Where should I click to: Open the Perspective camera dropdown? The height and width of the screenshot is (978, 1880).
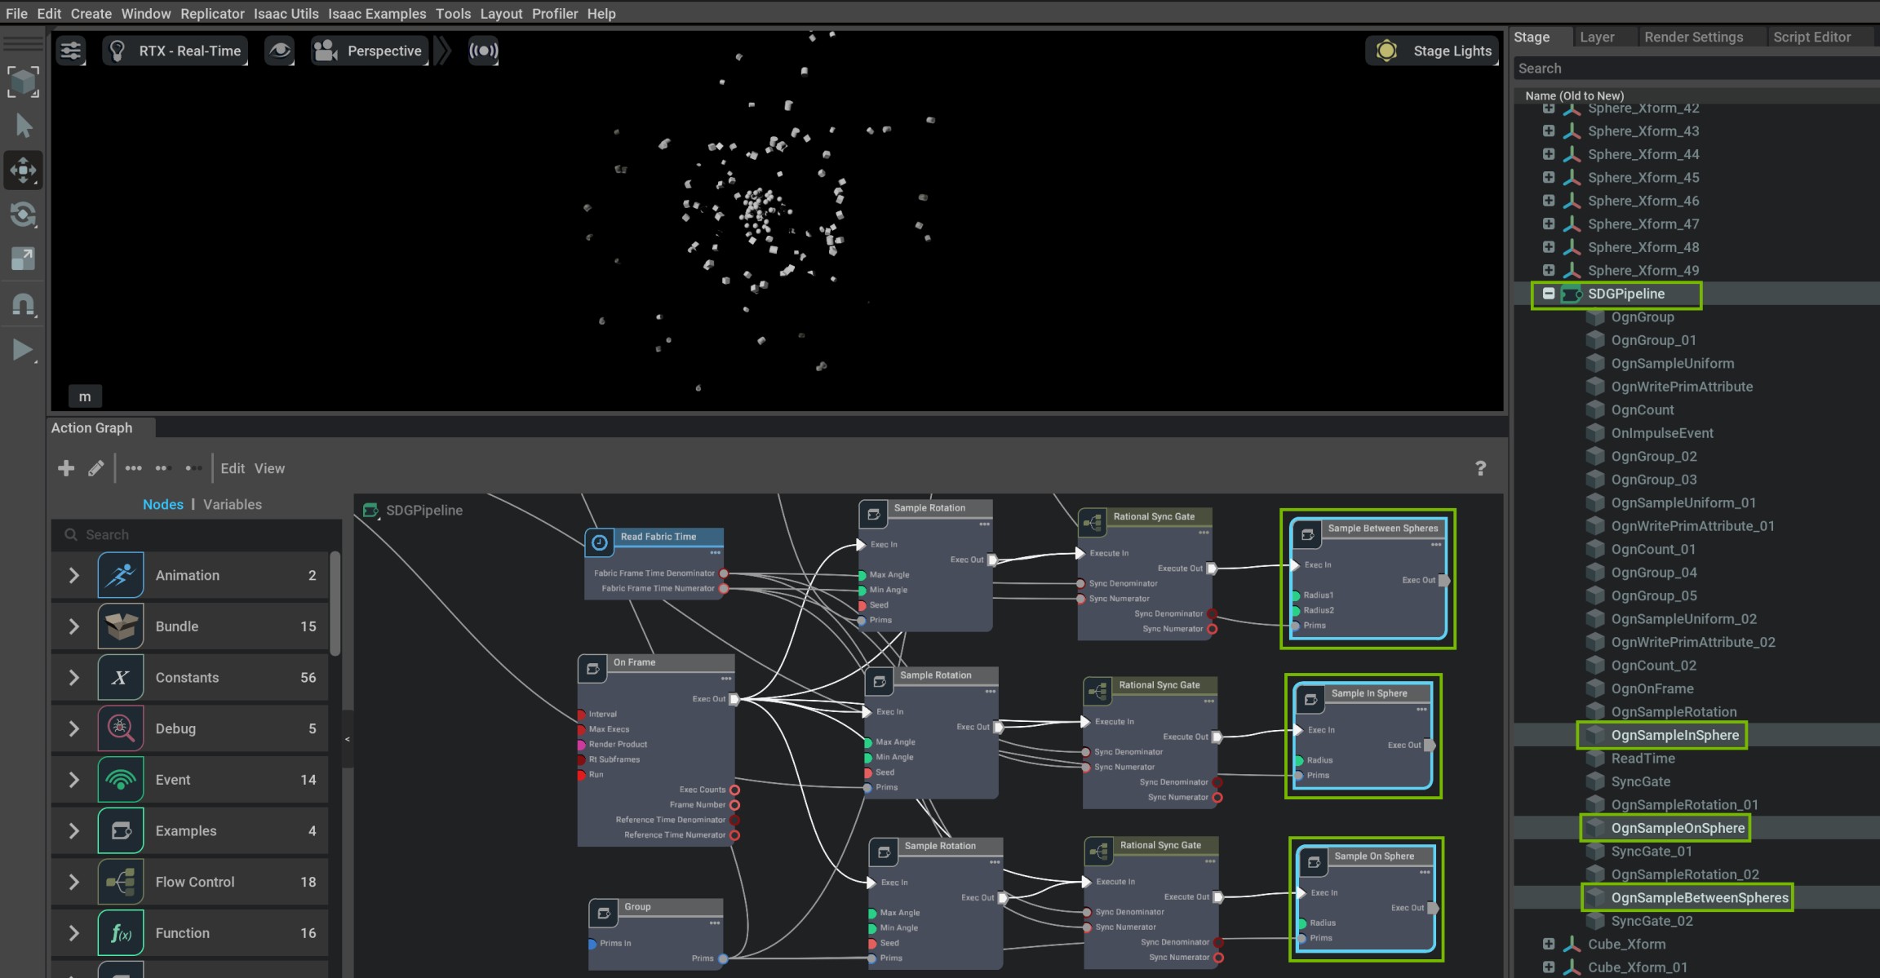coord(370,51)
